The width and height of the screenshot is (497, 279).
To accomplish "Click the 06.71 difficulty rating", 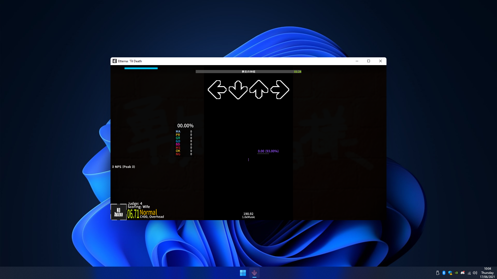I will point(133,214).
